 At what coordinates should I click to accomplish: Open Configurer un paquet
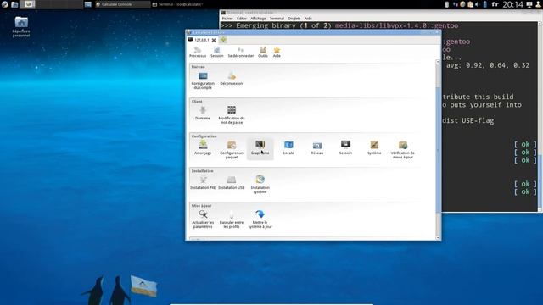[232, 150]
